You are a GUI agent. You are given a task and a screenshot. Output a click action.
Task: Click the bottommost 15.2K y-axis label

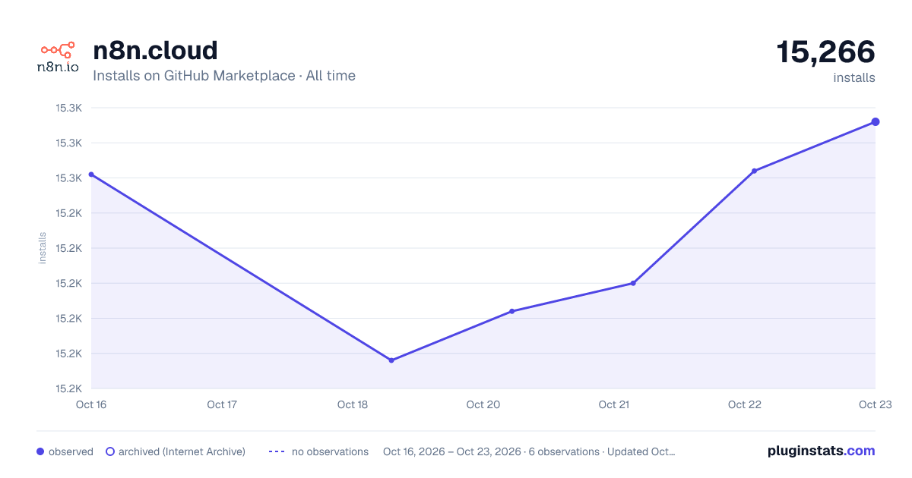tap(68, 388)
